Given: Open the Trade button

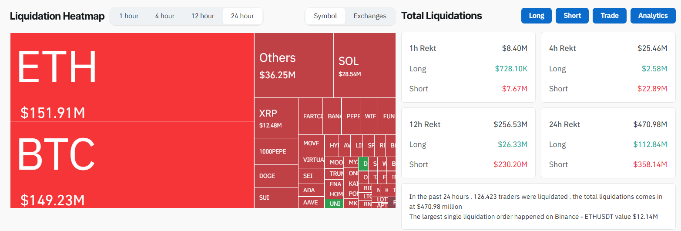Looking at the screenshot, I should tap(609, 16).
